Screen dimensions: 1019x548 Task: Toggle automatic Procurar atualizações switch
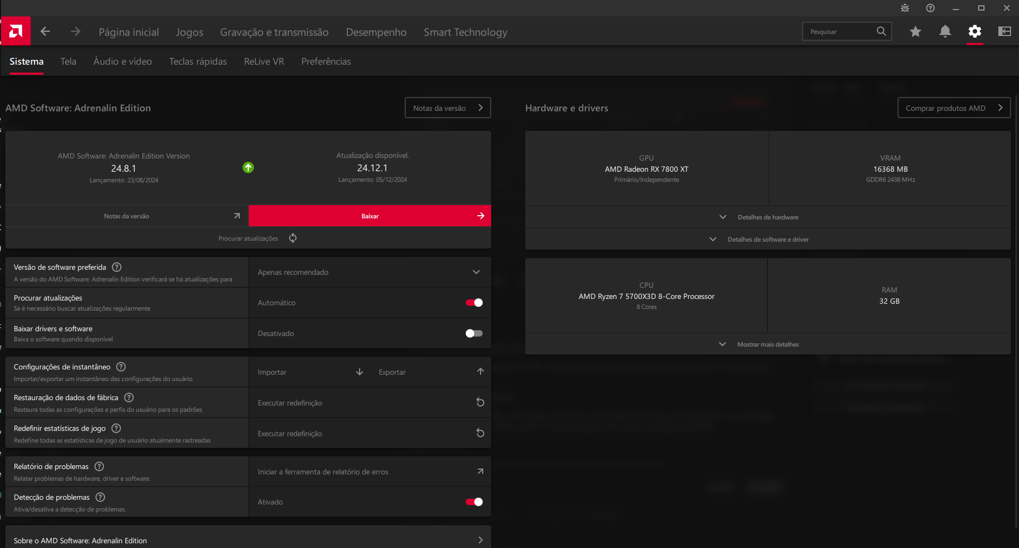[474, 303]
